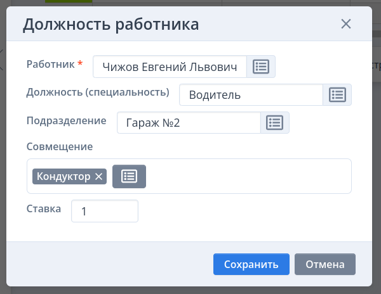
Task: Click the Должность работника dialog title
Action: point(110,25)
